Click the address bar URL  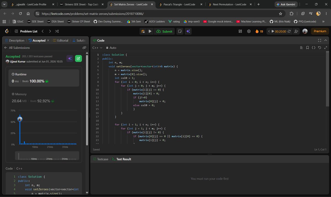pyautogui.click(x=92, y=14)
